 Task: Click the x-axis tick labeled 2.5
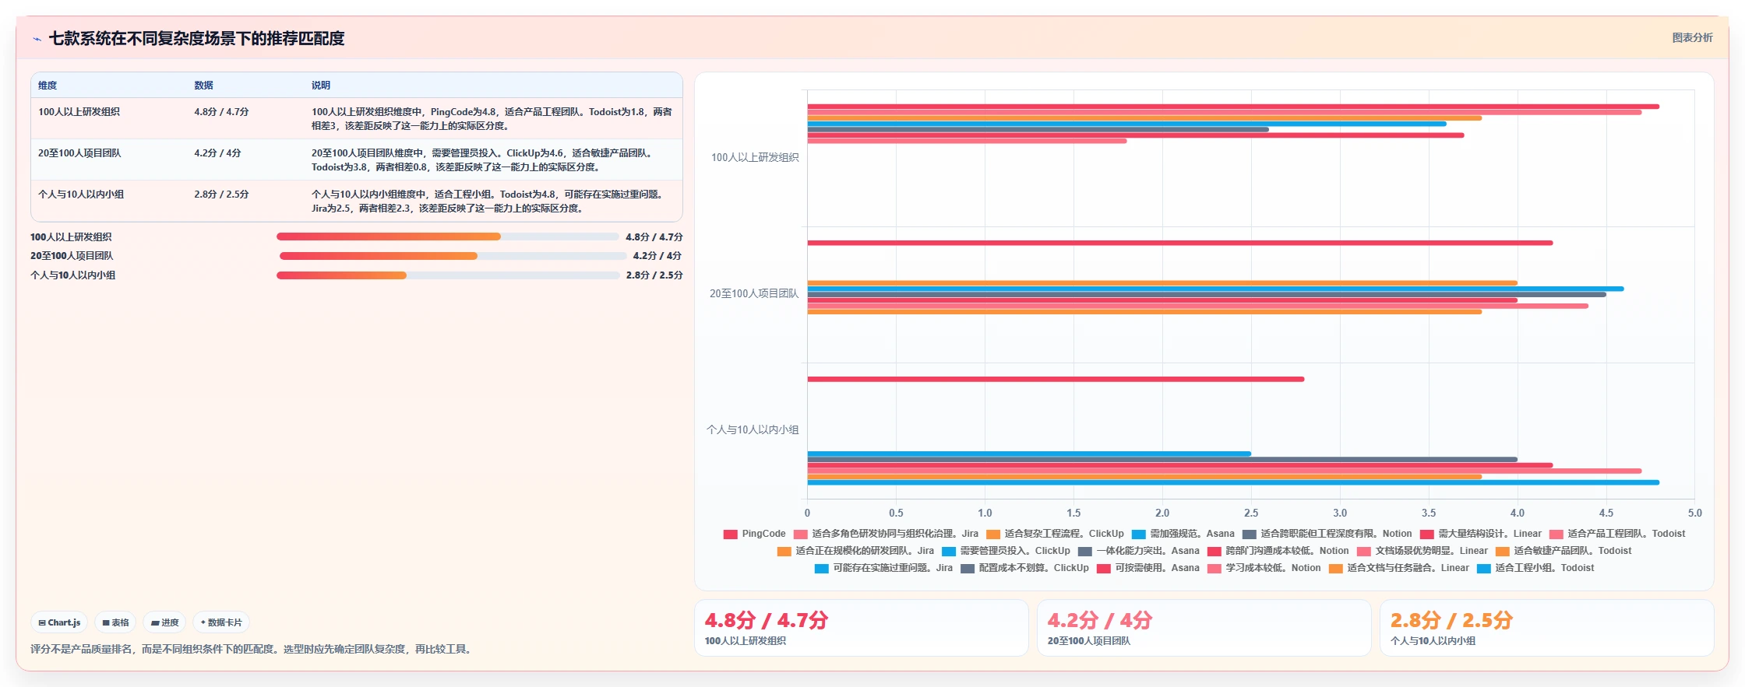click(x=1251, y=513)
